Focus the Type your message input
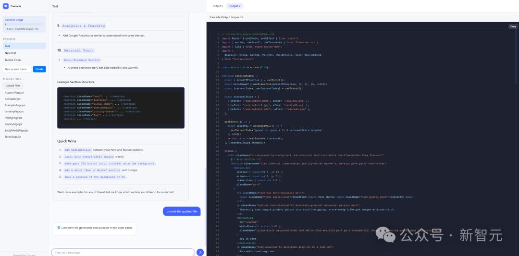519x256 pixels. tap(123, 252)
